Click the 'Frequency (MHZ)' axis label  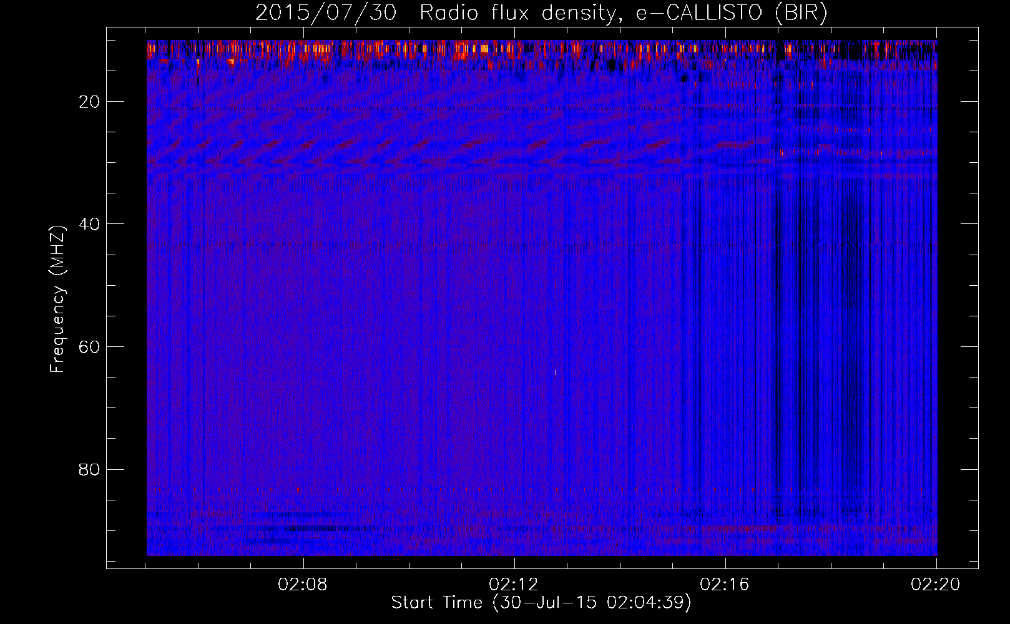point(57,300)
